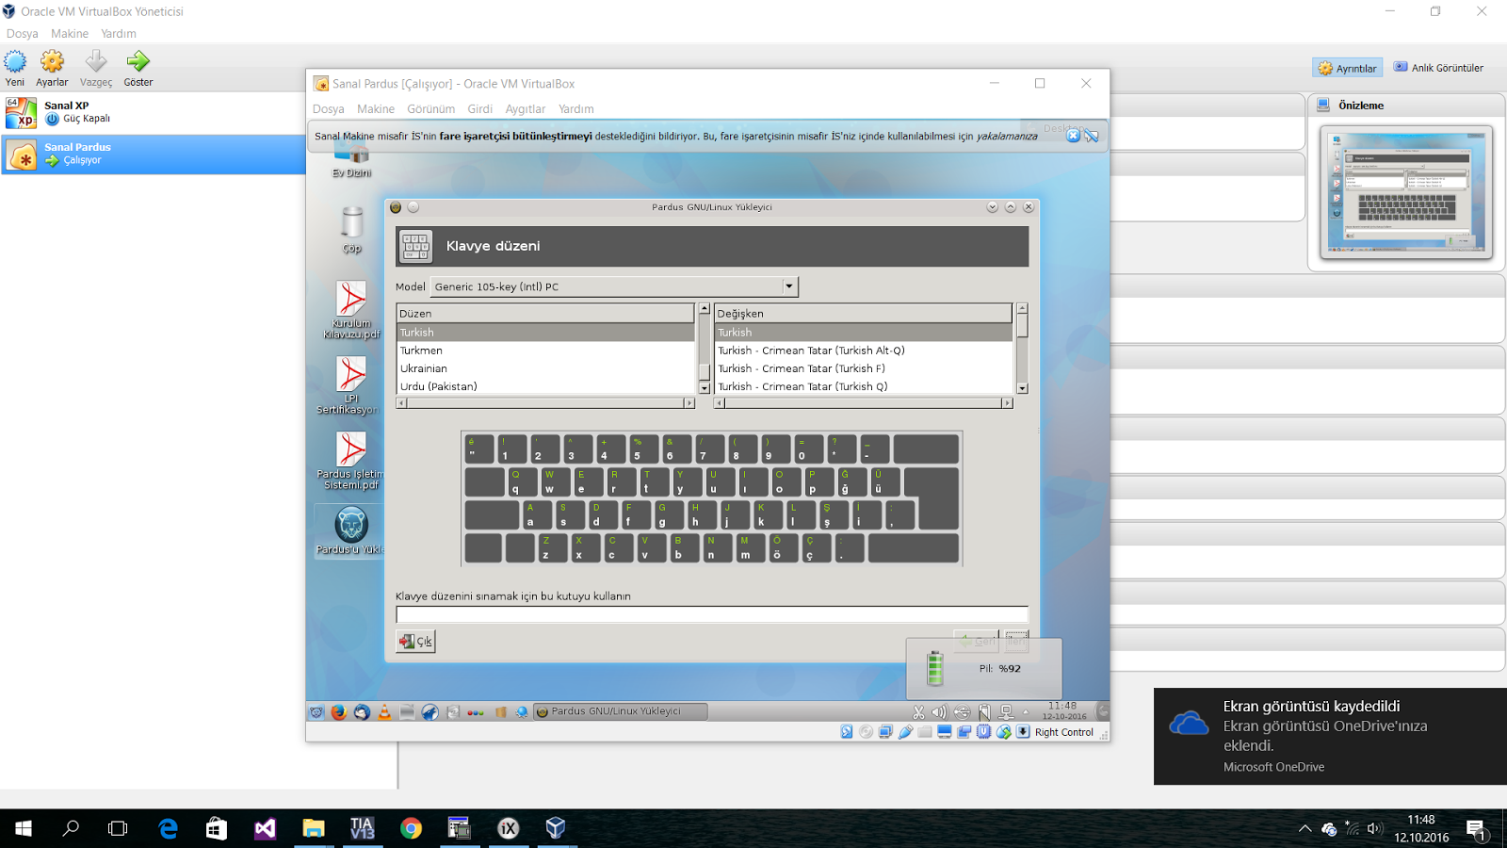Screen dimensions: 1507x848
Task: Click VirtualBox optical disc status icon
Action: coord(867,732)
